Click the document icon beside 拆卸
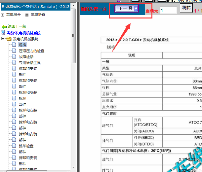 (14, 98)
